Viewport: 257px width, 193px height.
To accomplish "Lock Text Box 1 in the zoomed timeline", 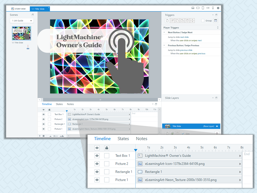I will [x=107, y=155].
